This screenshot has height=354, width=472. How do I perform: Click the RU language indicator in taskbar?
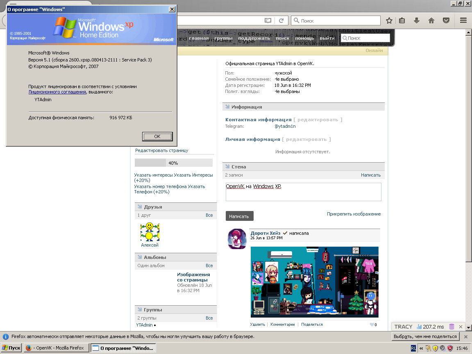coord(413,348)
